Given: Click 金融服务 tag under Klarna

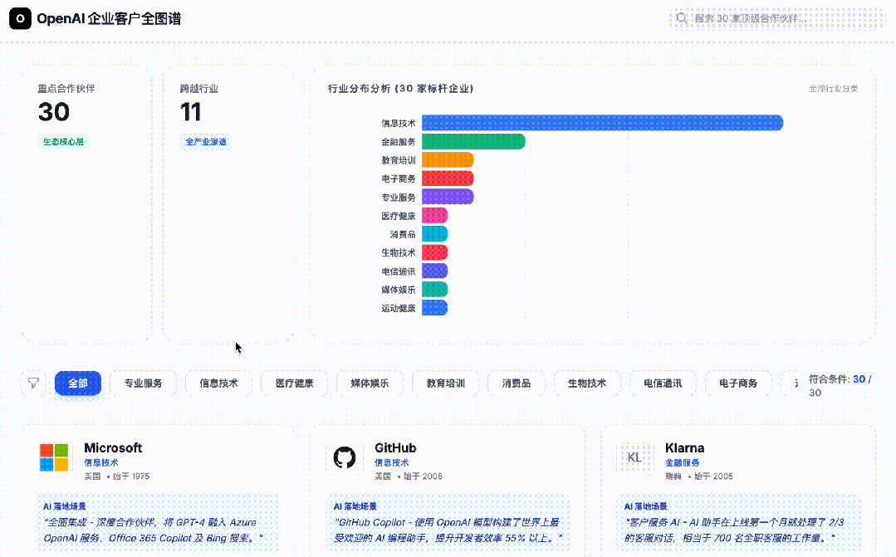Looking at the screenshot, I should pos(683,462).
